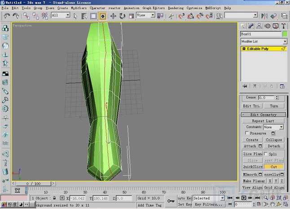
Task: Open the Graph Editors menu
Action: [154, 8]
